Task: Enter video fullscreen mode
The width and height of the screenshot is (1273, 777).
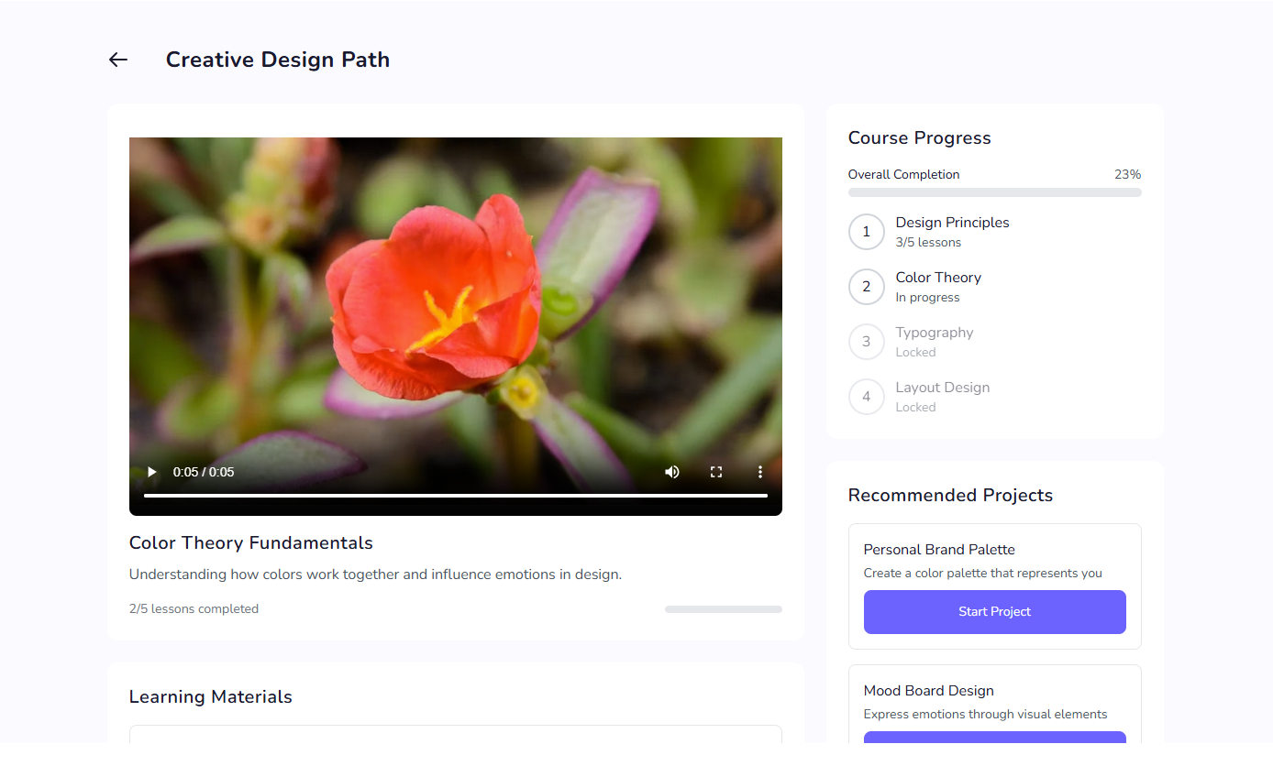Action: (x=716, y=472)
